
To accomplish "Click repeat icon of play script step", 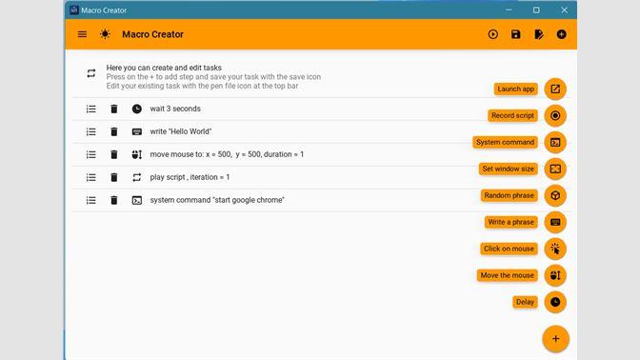I will (x=137, y=177).
